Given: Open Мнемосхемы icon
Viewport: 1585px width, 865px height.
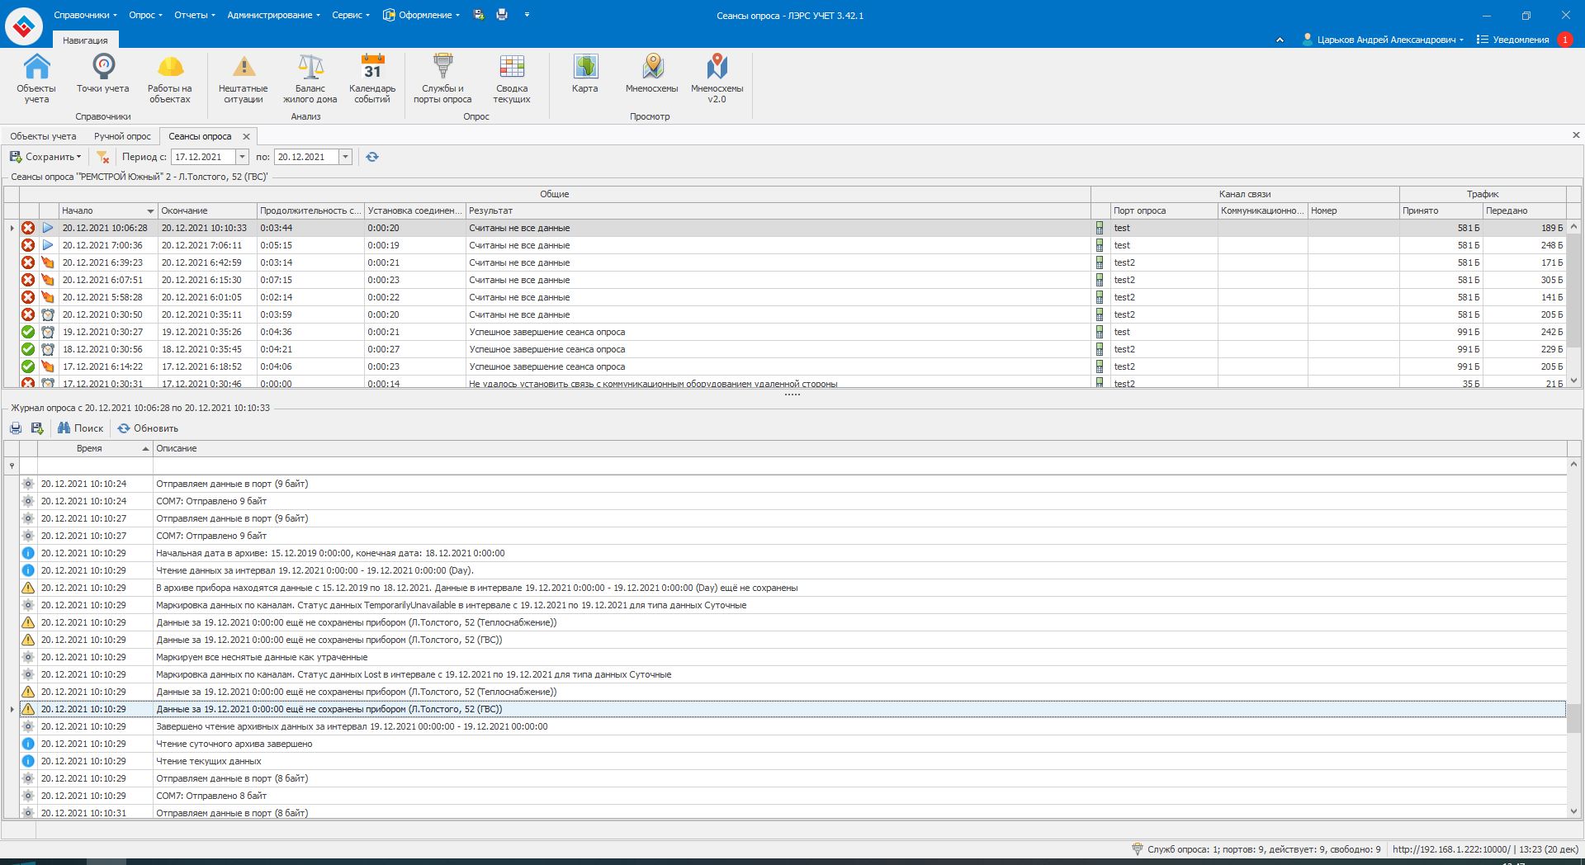Looking at the screenshot, I should click(652, 73).
